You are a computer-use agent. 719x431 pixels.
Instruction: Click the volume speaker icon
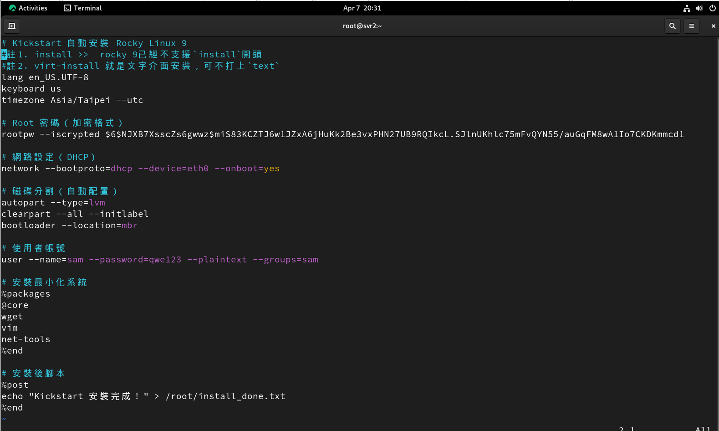coord(699,8)
